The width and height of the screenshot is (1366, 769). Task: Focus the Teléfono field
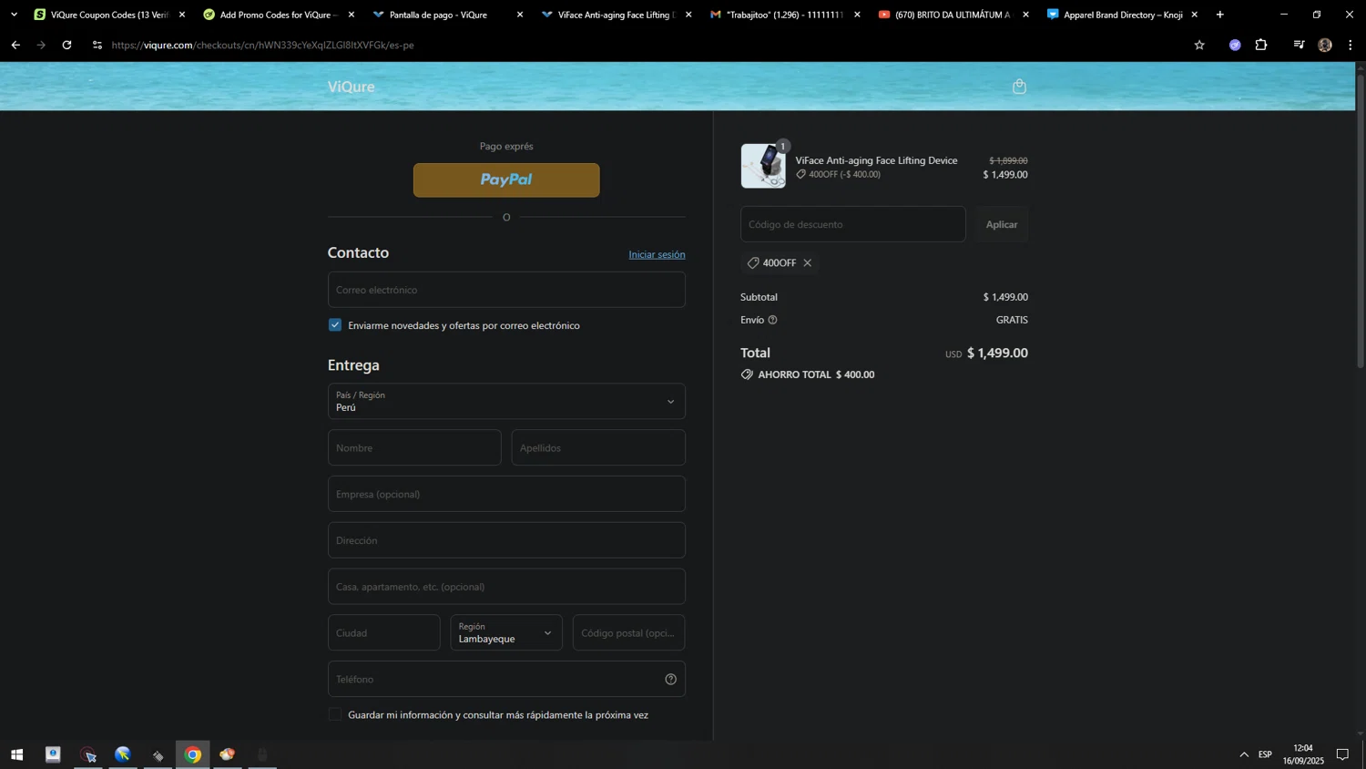click(506, 679)
